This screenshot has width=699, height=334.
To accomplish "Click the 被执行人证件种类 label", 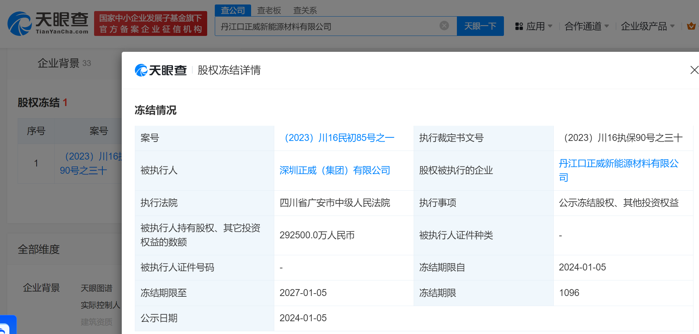I will pos(456,235).
